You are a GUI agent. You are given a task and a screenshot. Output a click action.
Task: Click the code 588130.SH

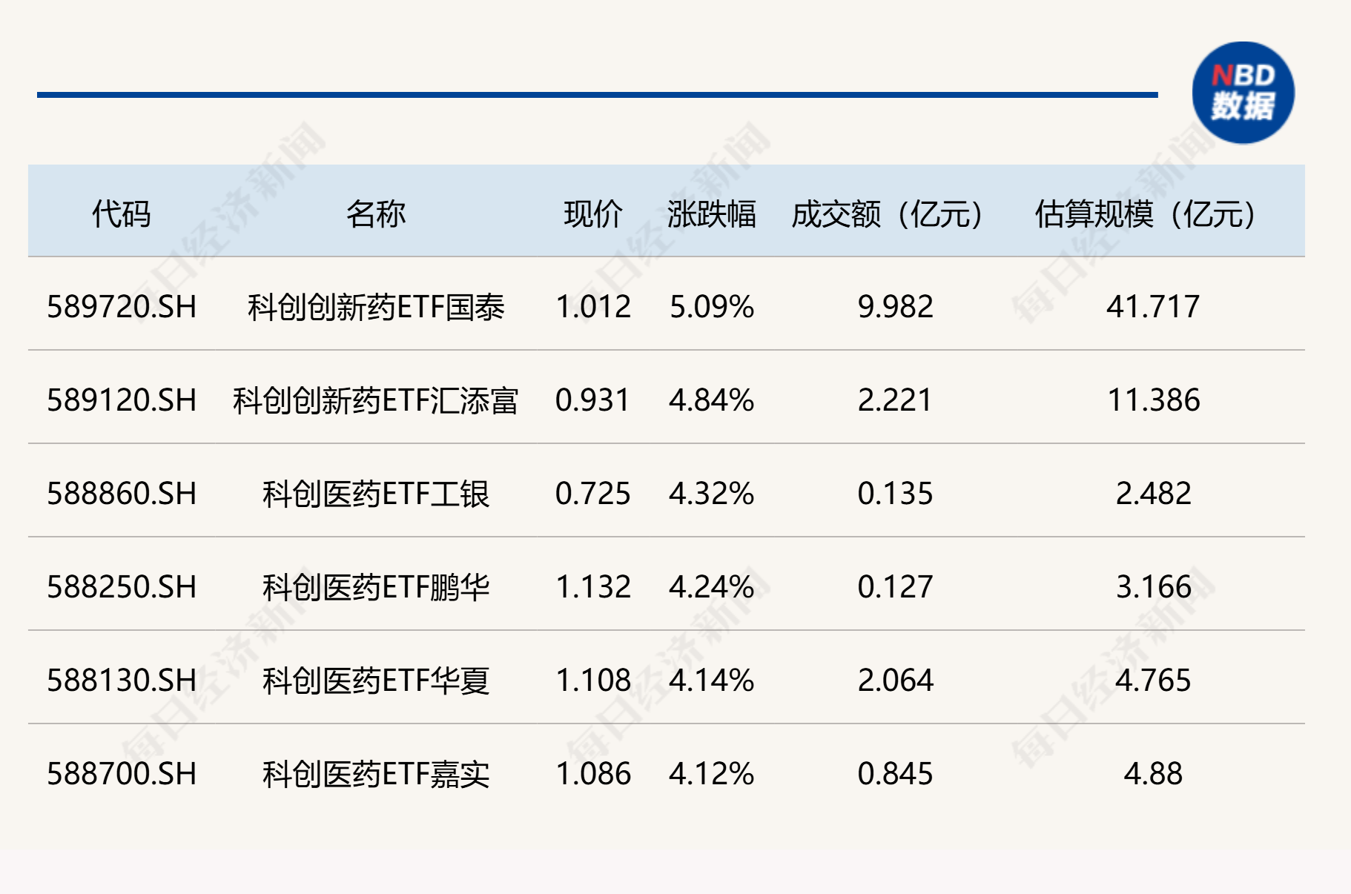pyautogui.click(x=122, y=681)
